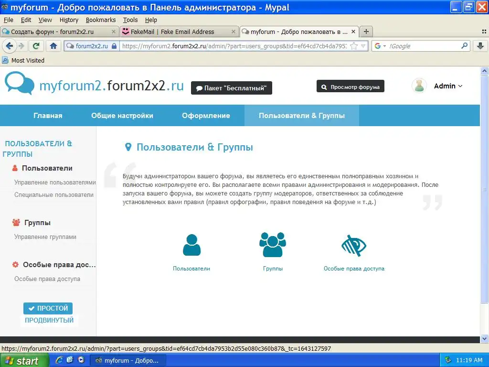Click the Google search input field
Viewport: 489px width, 367px height.
pos(424,46)
